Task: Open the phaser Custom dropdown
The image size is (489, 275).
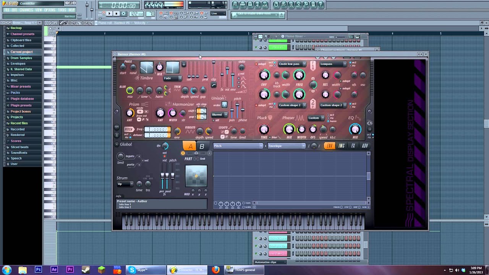Action: tap(316, 118)
